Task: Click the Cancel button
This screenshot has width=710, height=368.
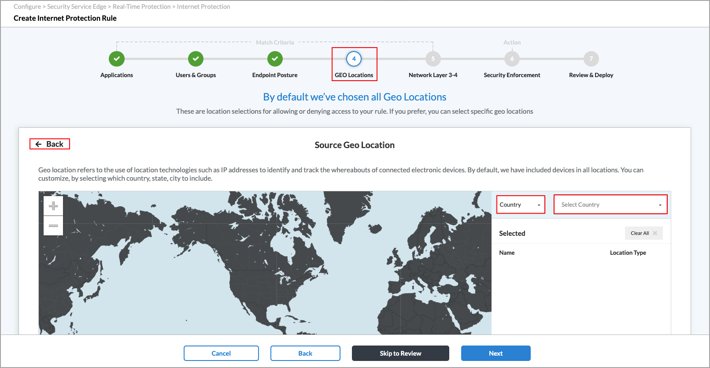Action: point(221,353)
